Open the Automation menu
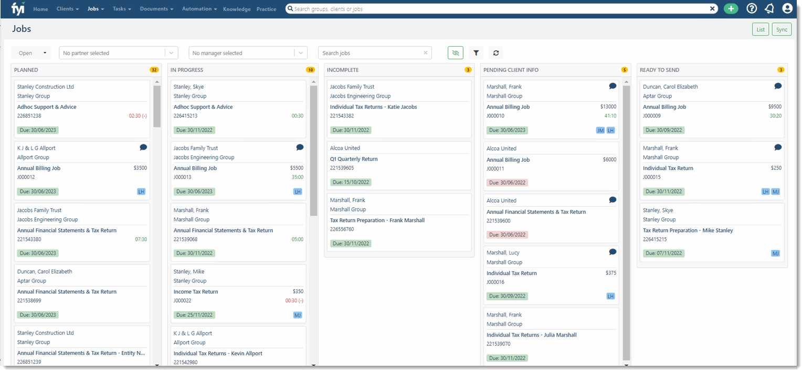Image resolution: width=802 pixels, height=370 pixels. pos(199,9)
